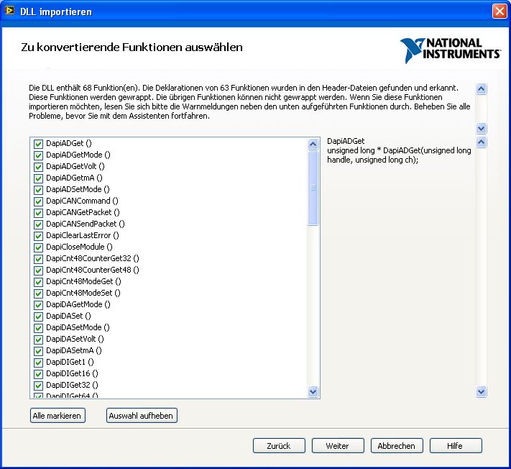511x469 pixels.
Task: Deselect the DapiCloseModule () function checkbox
Action: point(39,247)
